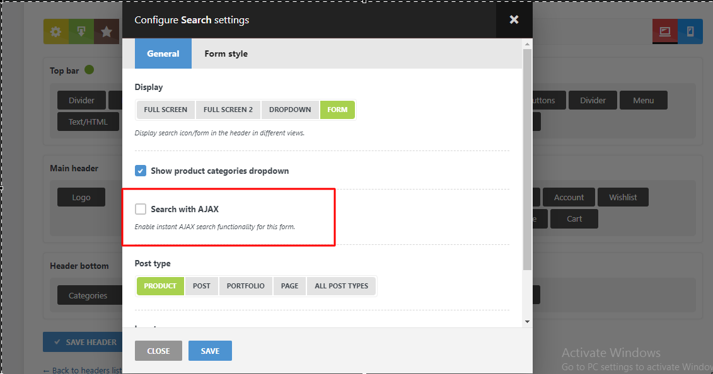Select FORM display option
Image resolution: width=713 pixels, height=374 pixels.
(x=337, y=110)
